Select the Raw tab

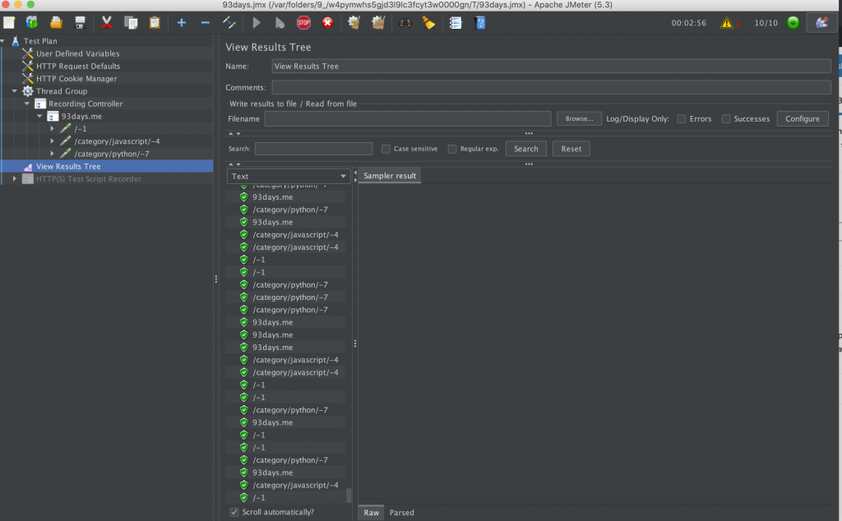[371, 513]
